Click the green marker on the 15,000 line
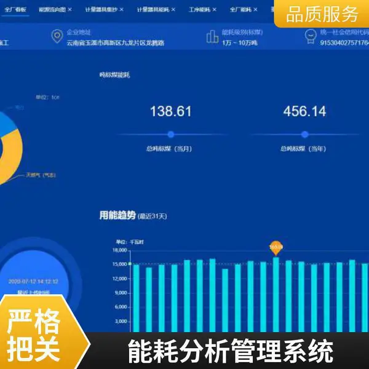The width and height of the screenshot is (369, 369). (x=130, y=264)
